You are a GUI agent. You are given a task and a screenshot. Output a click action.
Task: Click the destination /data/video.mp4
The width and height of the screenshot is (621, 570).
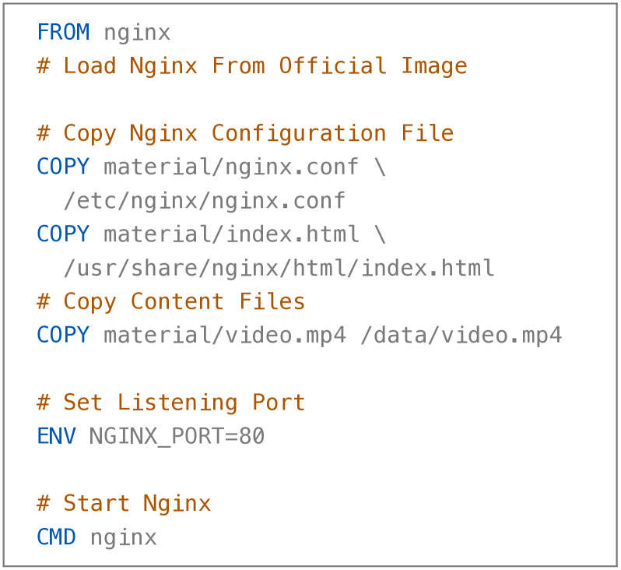pos(461,336)
